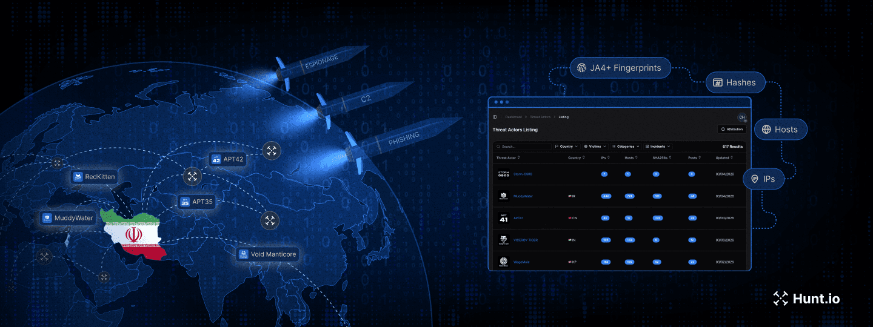
Task: Click the Hosts globe icon
Action: point(766,129)
